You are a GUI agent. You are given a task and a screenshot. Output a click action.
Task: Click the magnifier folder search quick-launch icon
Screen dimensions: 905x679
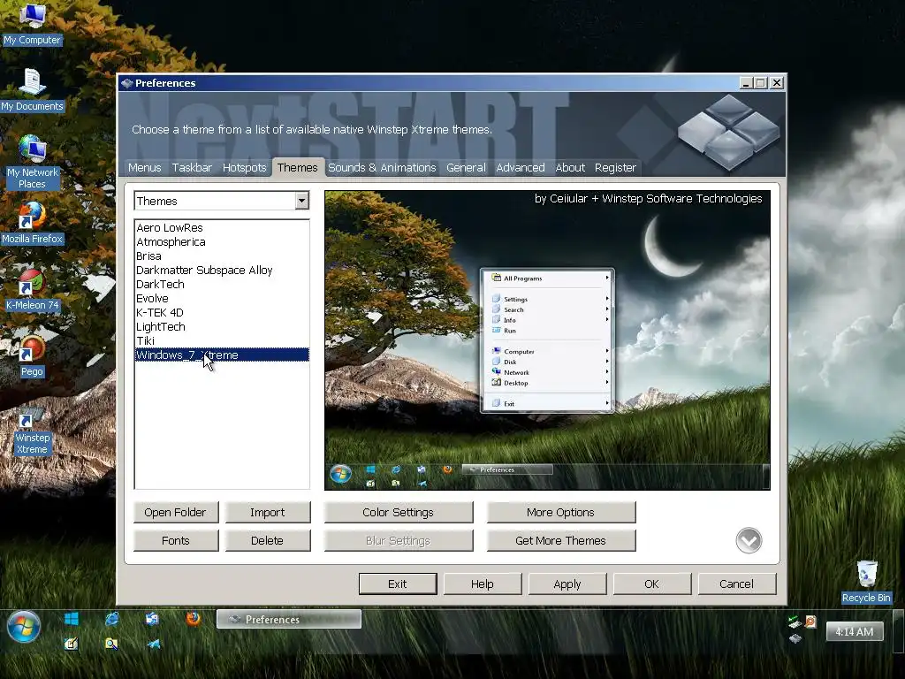112,644
